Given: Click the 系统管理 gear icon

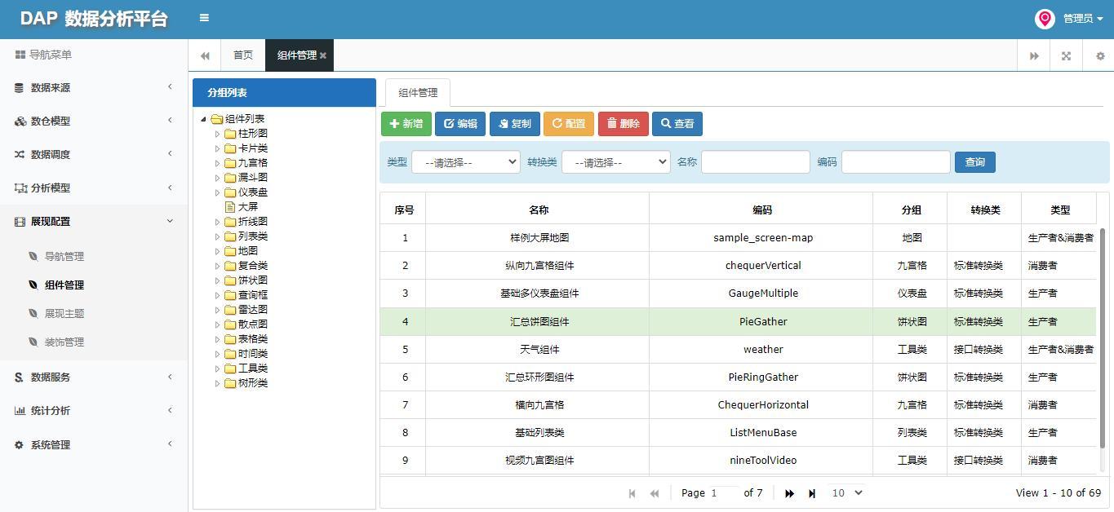Looking at the screenshot, I should pos(19,444).
